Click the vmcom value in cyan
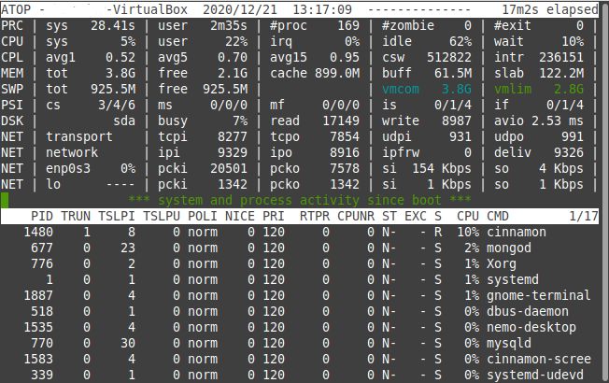Screen dimensions: 609x383 tap(457, 89)
